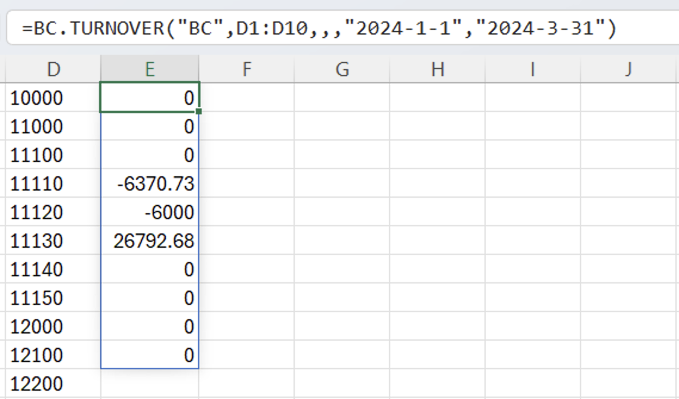Click the formula bar containing BC.TURNOVER formula
Screen dimensions: 679x399
(334, 28)
